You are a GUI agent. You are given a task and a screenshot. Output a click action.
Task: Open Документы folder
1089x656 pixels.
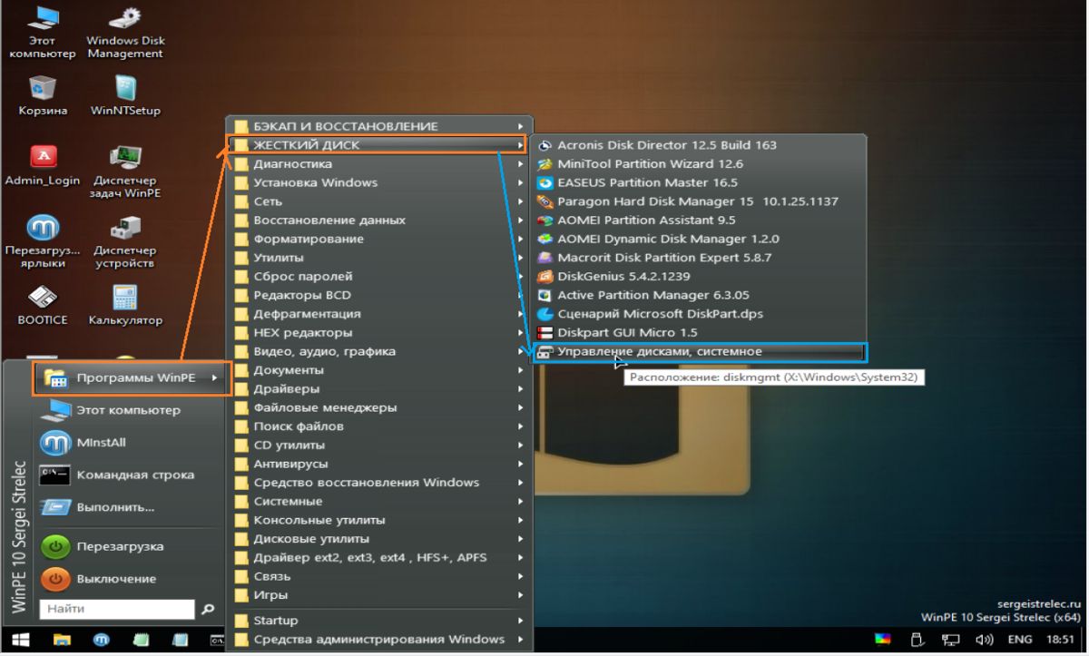(x=378, y=370)
